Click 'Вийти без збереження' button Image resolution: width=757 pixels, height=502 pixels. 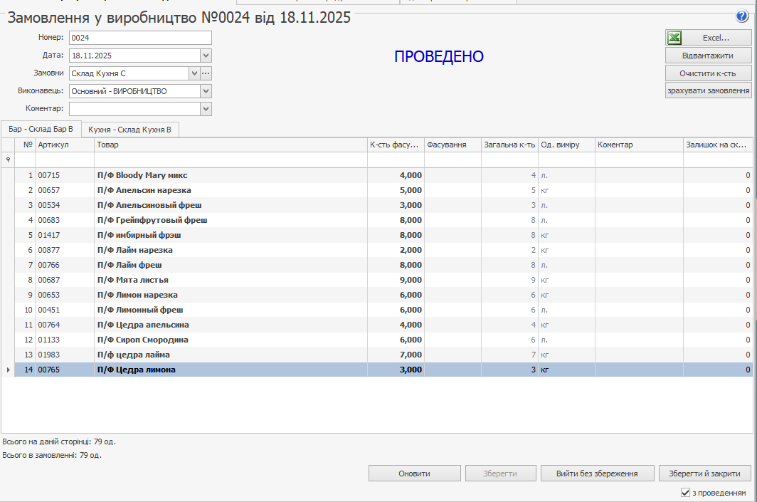[597, 474]
